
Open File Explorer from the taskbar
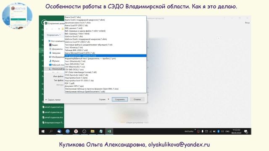[x=92, y=131]
